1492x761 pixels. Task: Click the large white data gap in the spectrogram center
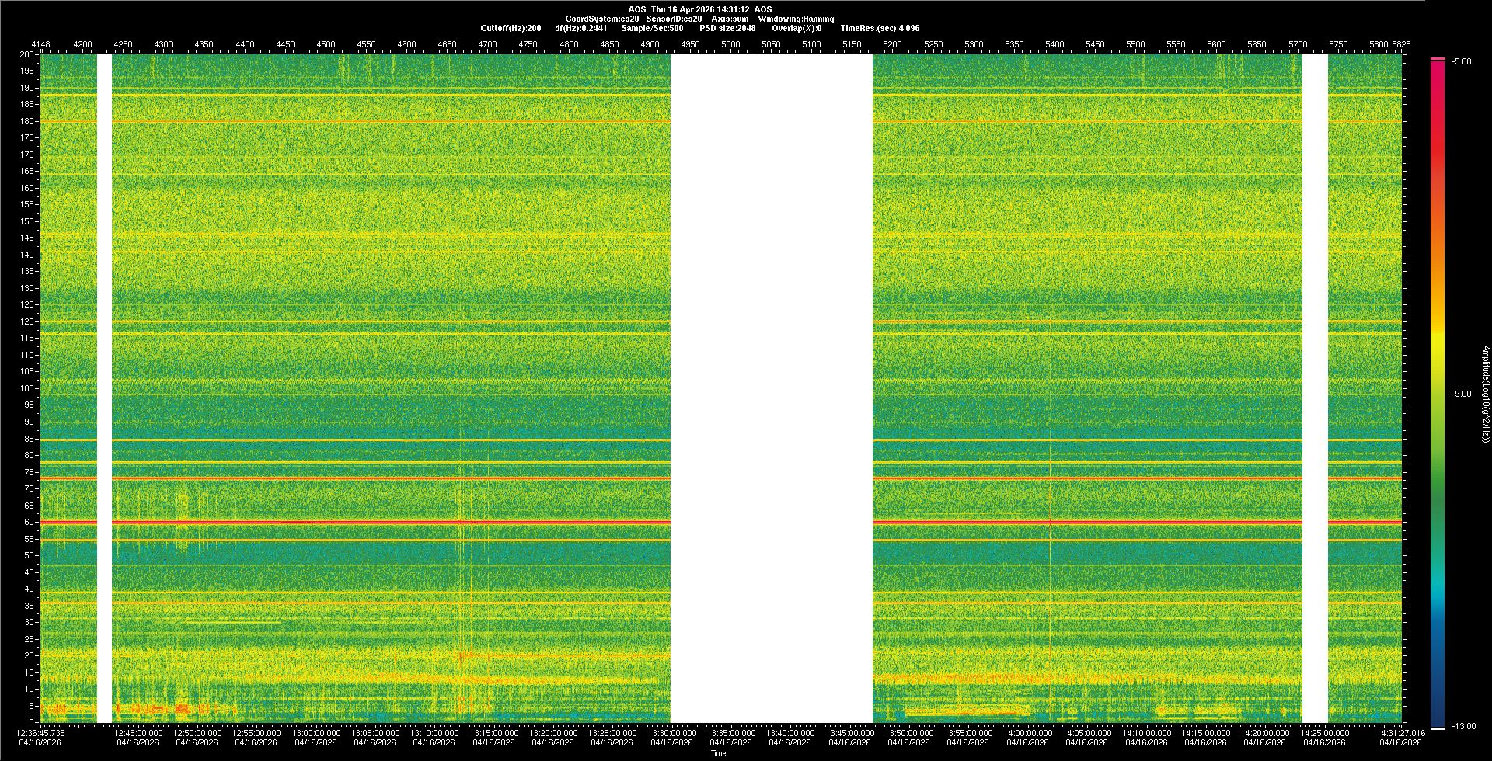(771, 388)
